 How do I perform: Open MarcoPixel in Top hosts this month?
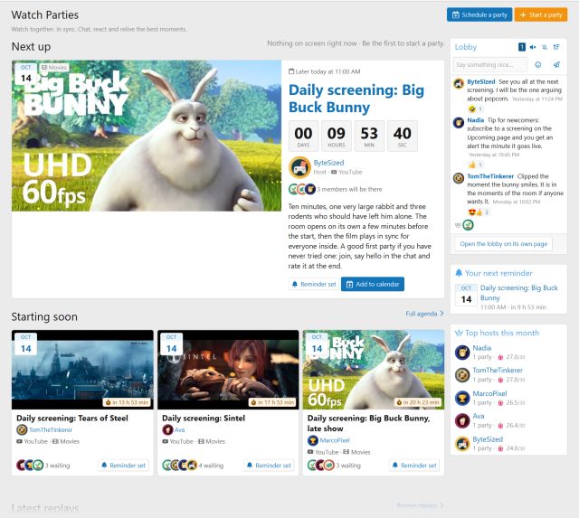[489, 393]
